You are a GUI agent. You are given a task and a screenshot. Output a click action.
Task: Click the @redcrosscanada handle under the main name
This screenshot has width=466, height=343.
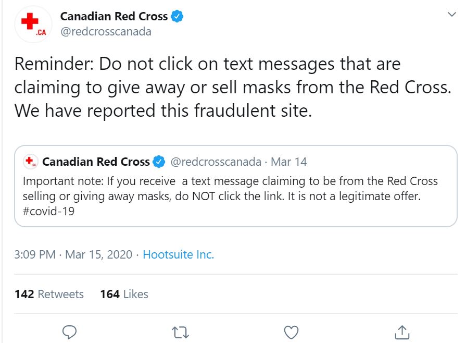(x=106, y=31)
